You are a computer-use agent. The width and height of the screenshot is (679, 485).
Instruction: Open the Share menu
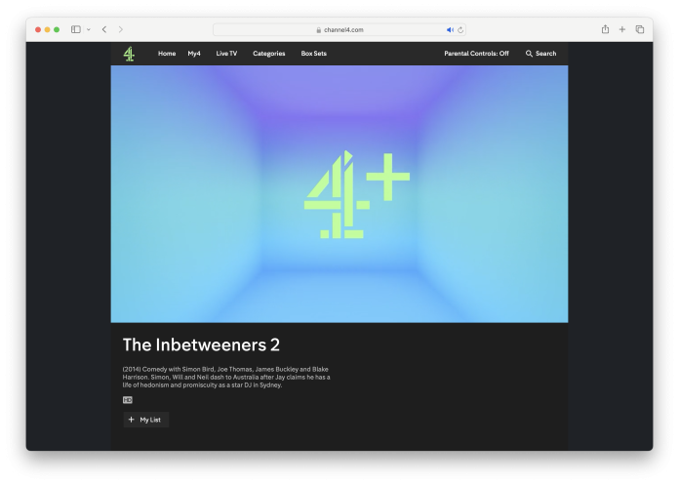click(x=605, y=29)
